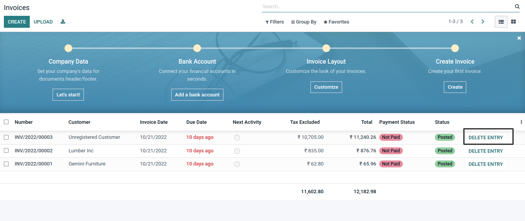Switch to kanban view

pos(513,22)
